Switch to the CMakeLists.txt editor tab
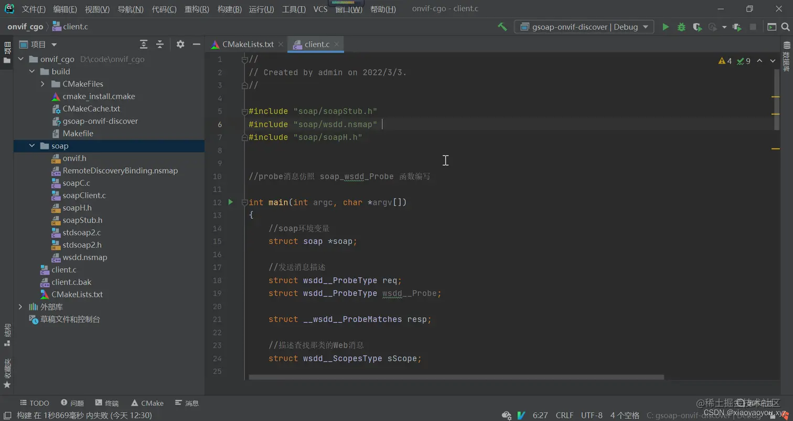This screenshot has height=421, width=793. pos(247,45)
